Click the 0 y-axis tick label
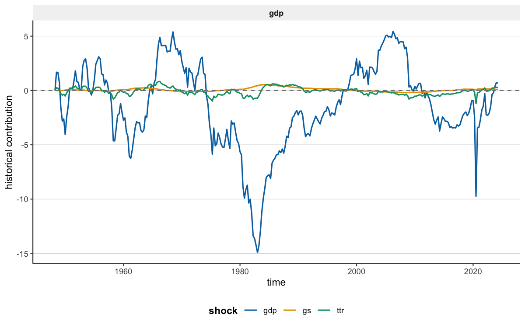Image resolution: width=525 pixels, height=328 pixels. point(25,91)
